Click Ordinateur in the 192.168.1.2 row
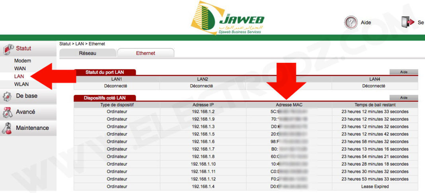 tap(117, 112)
